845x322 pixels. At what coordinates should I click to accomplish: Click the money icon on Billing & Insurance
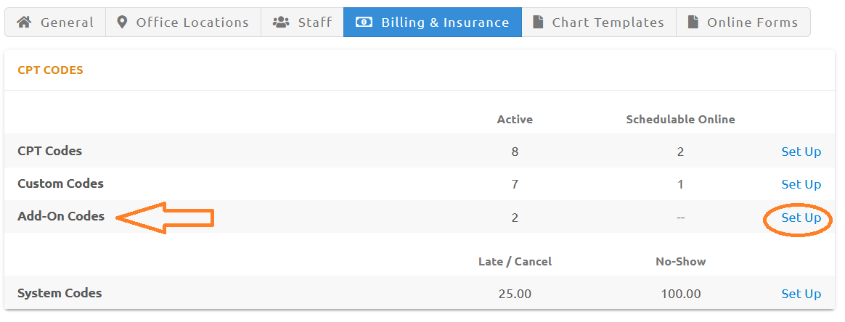(x=364, y=22)
